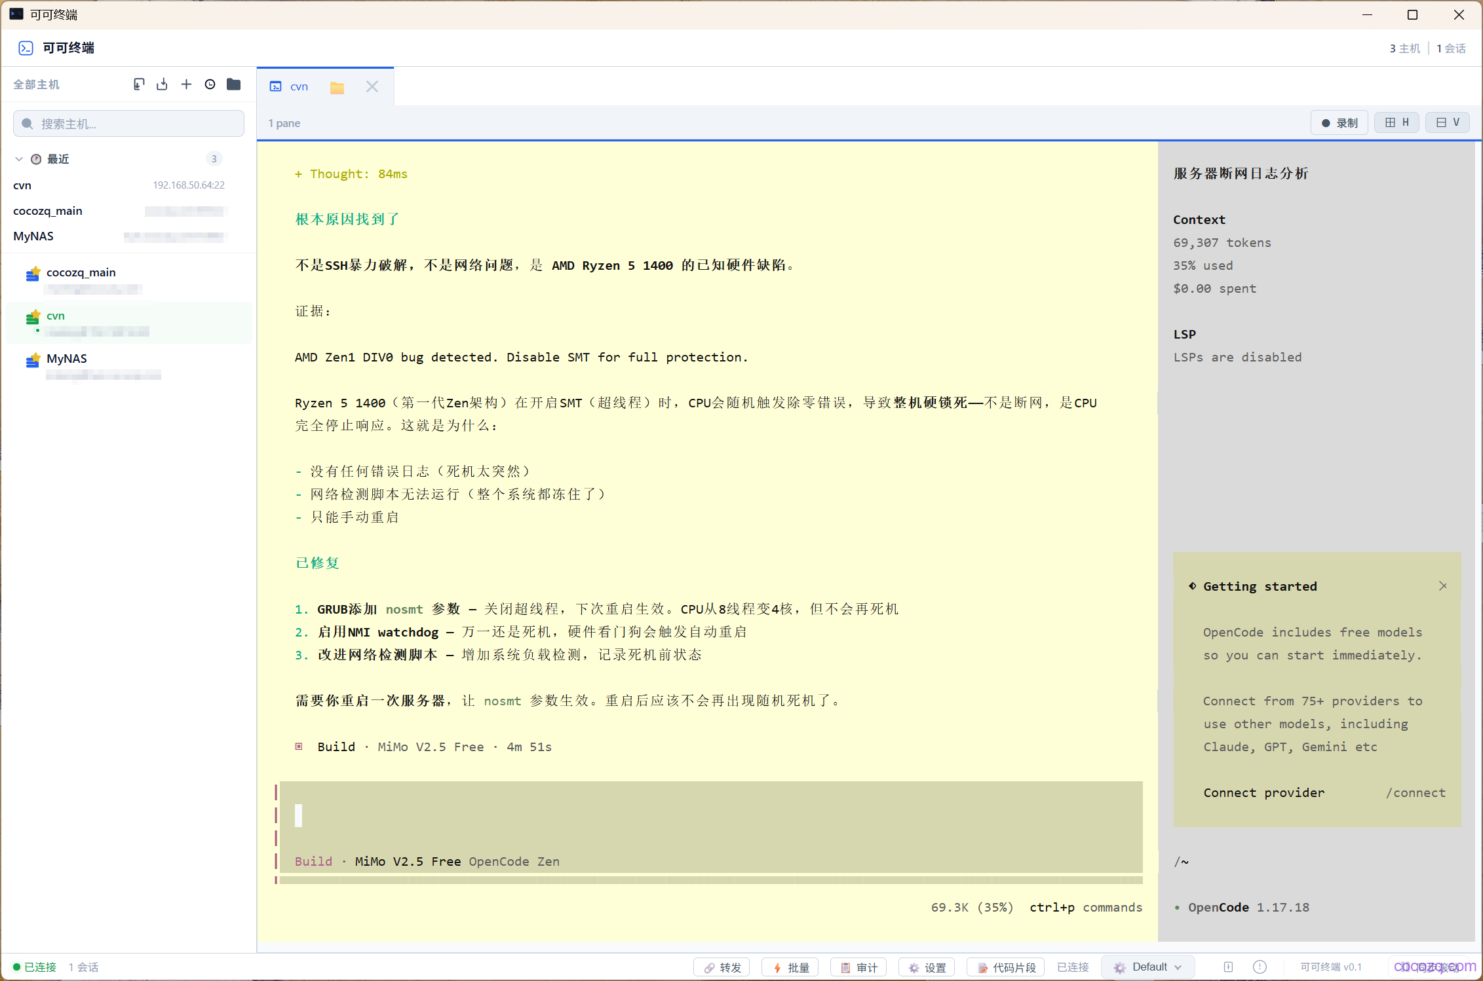Close the cvn session tab
Viewport: 1483px width, 981px height.
coord(372,86)
